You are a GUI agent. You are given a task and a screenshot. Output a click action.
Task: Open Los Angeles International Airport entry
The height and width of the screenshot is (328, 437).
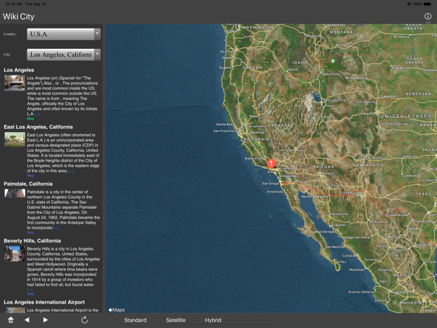click(x=44, y=302)
